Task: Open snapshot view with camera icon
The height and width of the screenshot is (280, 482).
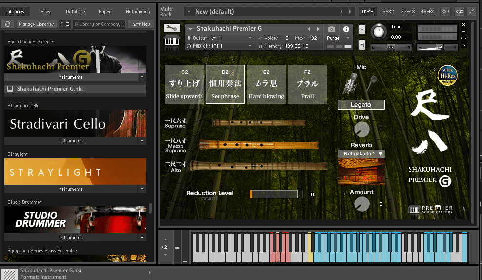Action: (331, 29)
